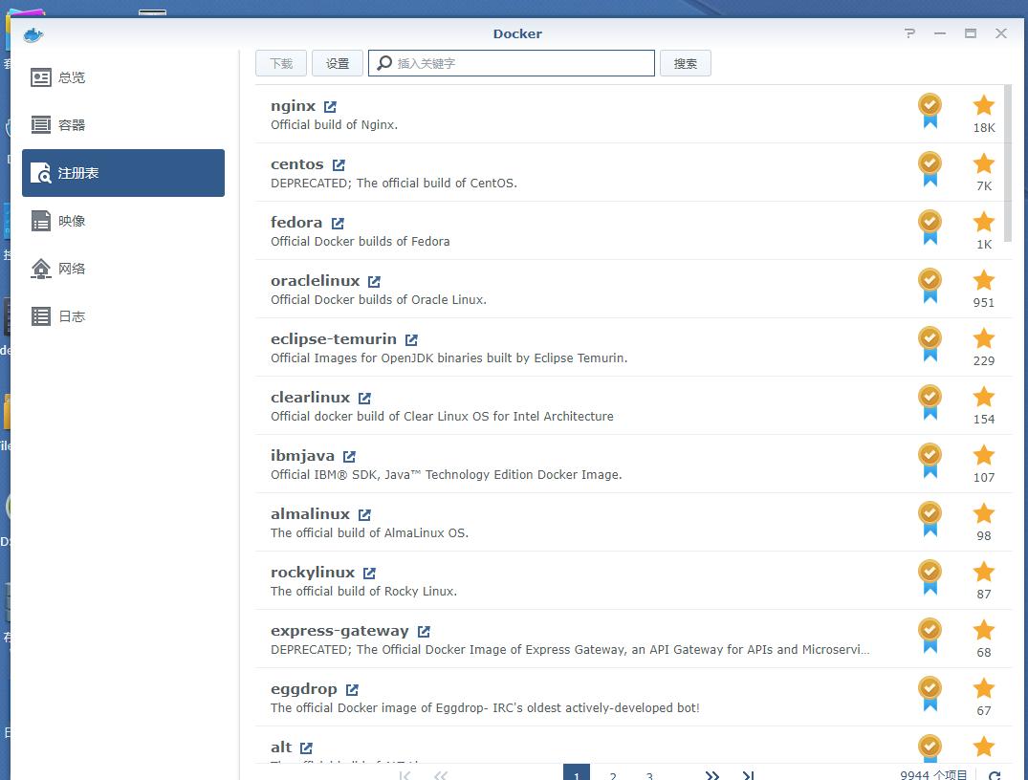Click the 设置 settings button

pos(338,64)
